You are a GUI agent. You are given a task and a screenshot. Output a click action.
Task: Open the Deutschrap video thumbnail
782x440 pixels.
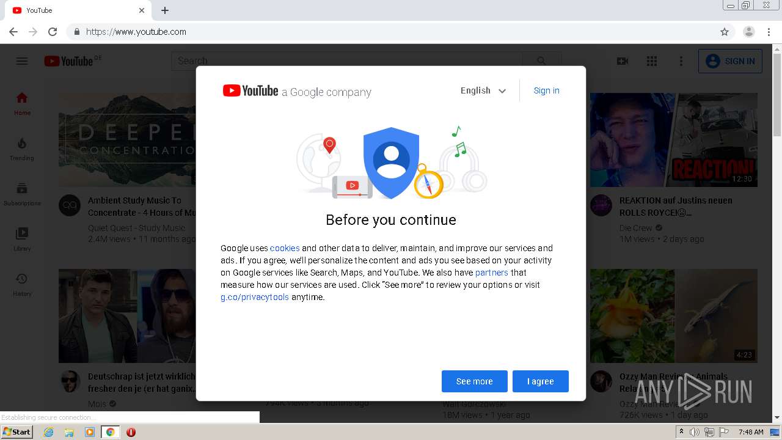click(127, 316)
